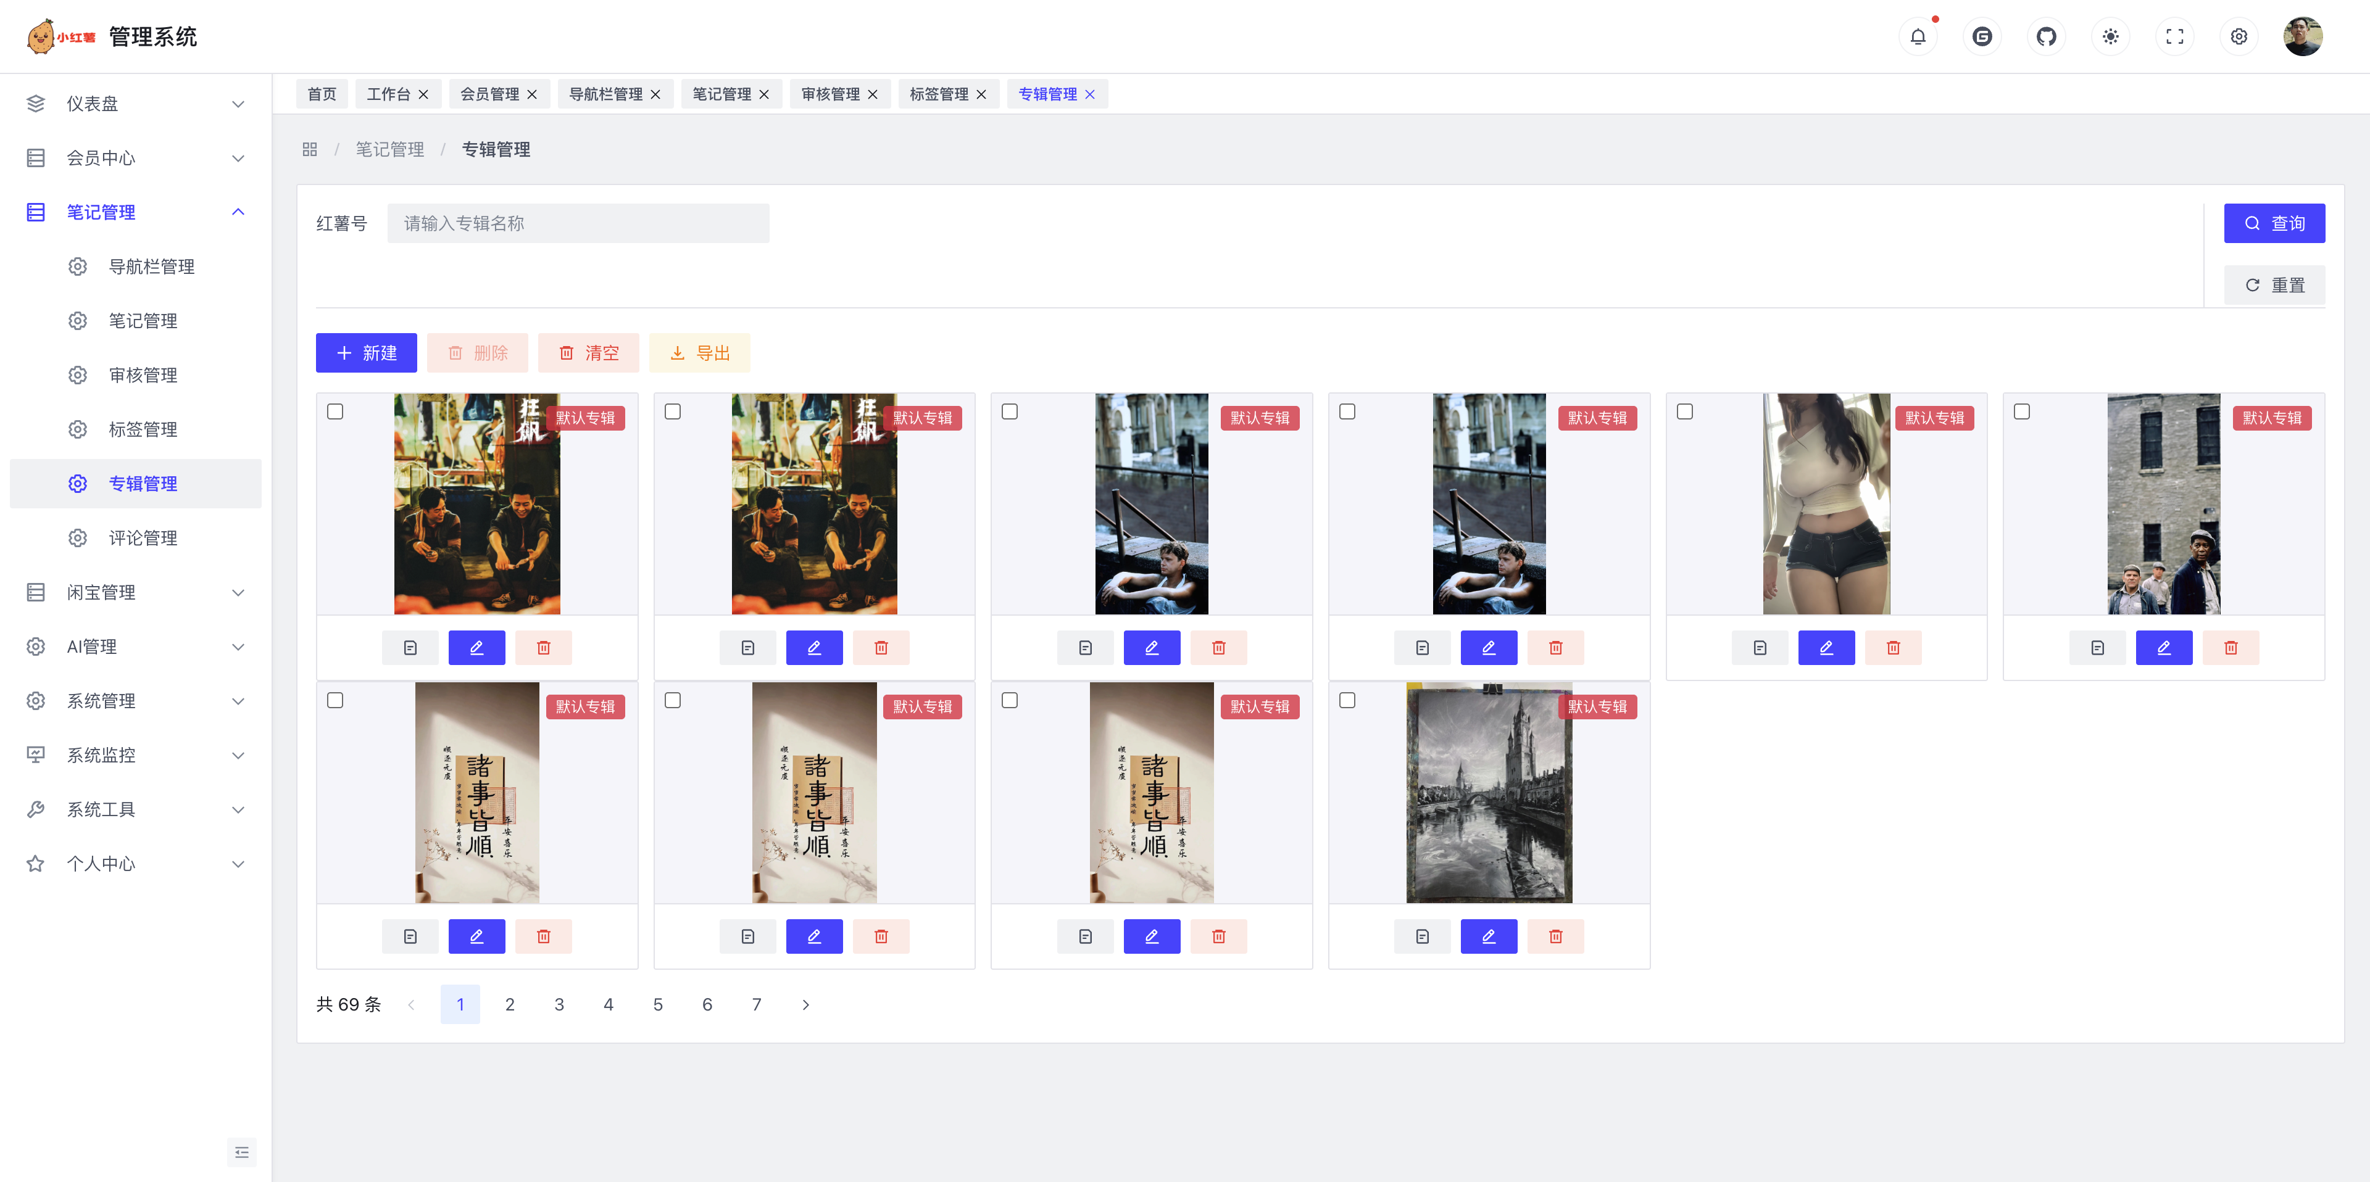
Task: Open the GitHub icon link
Action: 2046,37
